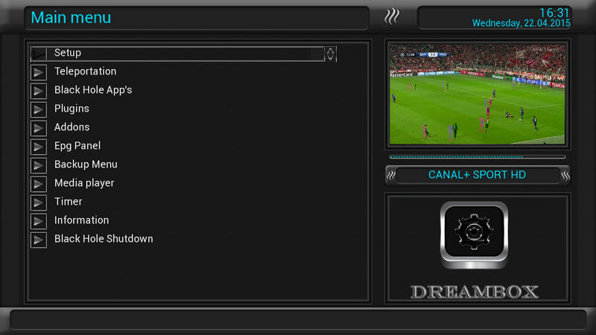
Task: Click the arrow icon beside Backup Menu
Action: 39,165
